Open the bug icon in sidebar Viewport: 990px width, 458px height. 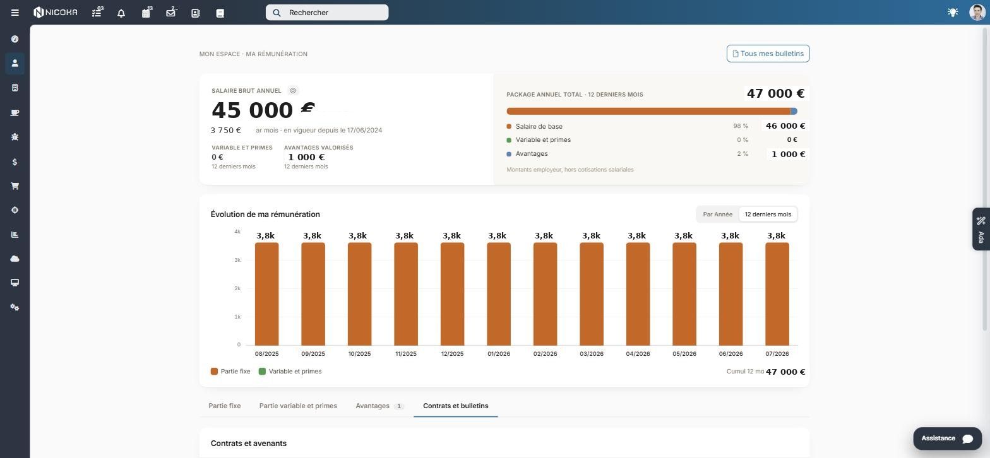click(x=15, y=137)
